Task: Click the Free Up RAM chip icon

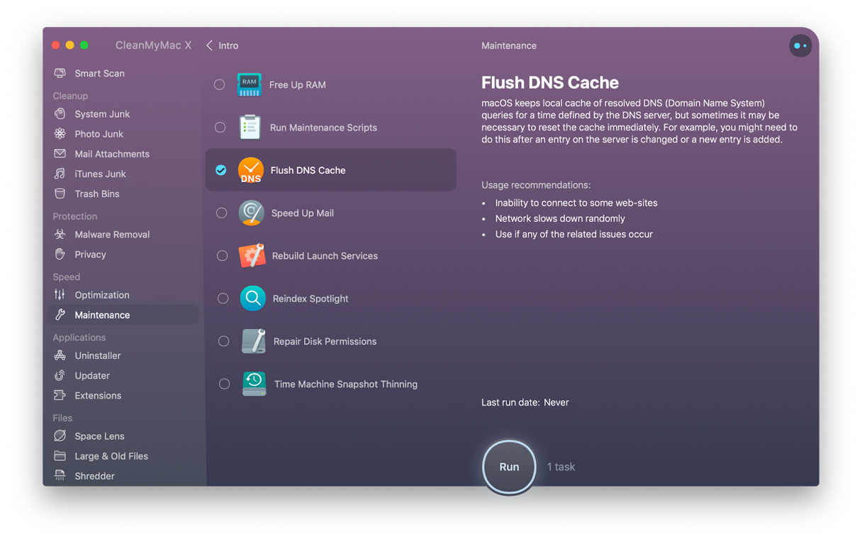Action: tap(250, 84)
